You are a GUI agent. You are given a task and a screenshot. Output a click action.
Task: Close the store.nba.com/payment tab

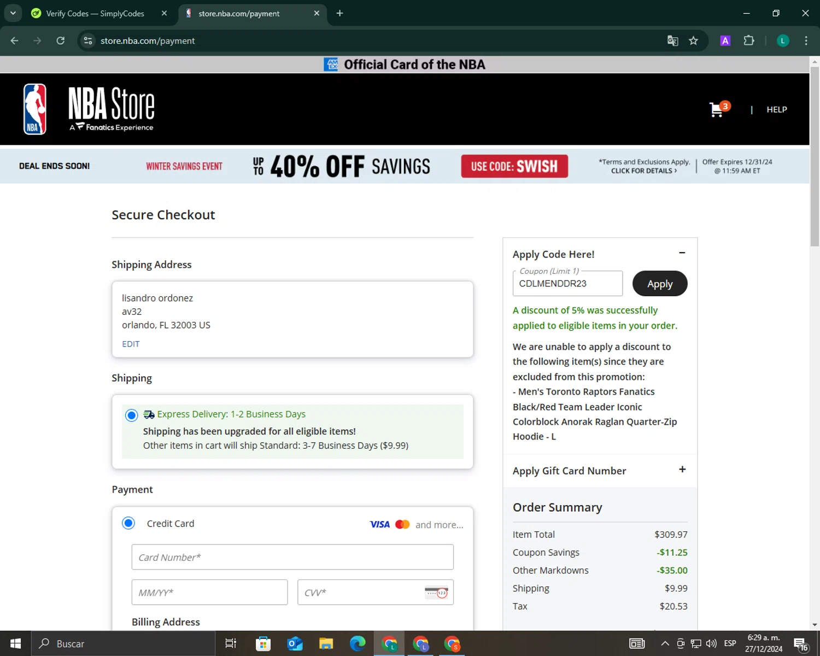point(317,13)
